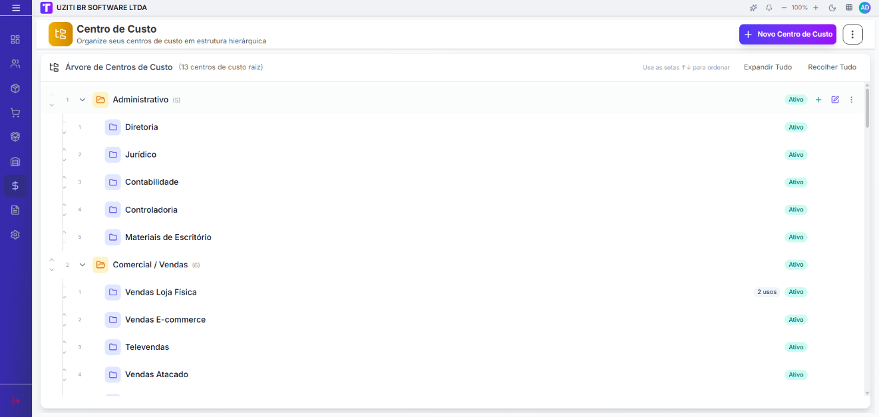Click the purple T app logo
This screenshot has width=879, height=417.
[x=46, y=8]
